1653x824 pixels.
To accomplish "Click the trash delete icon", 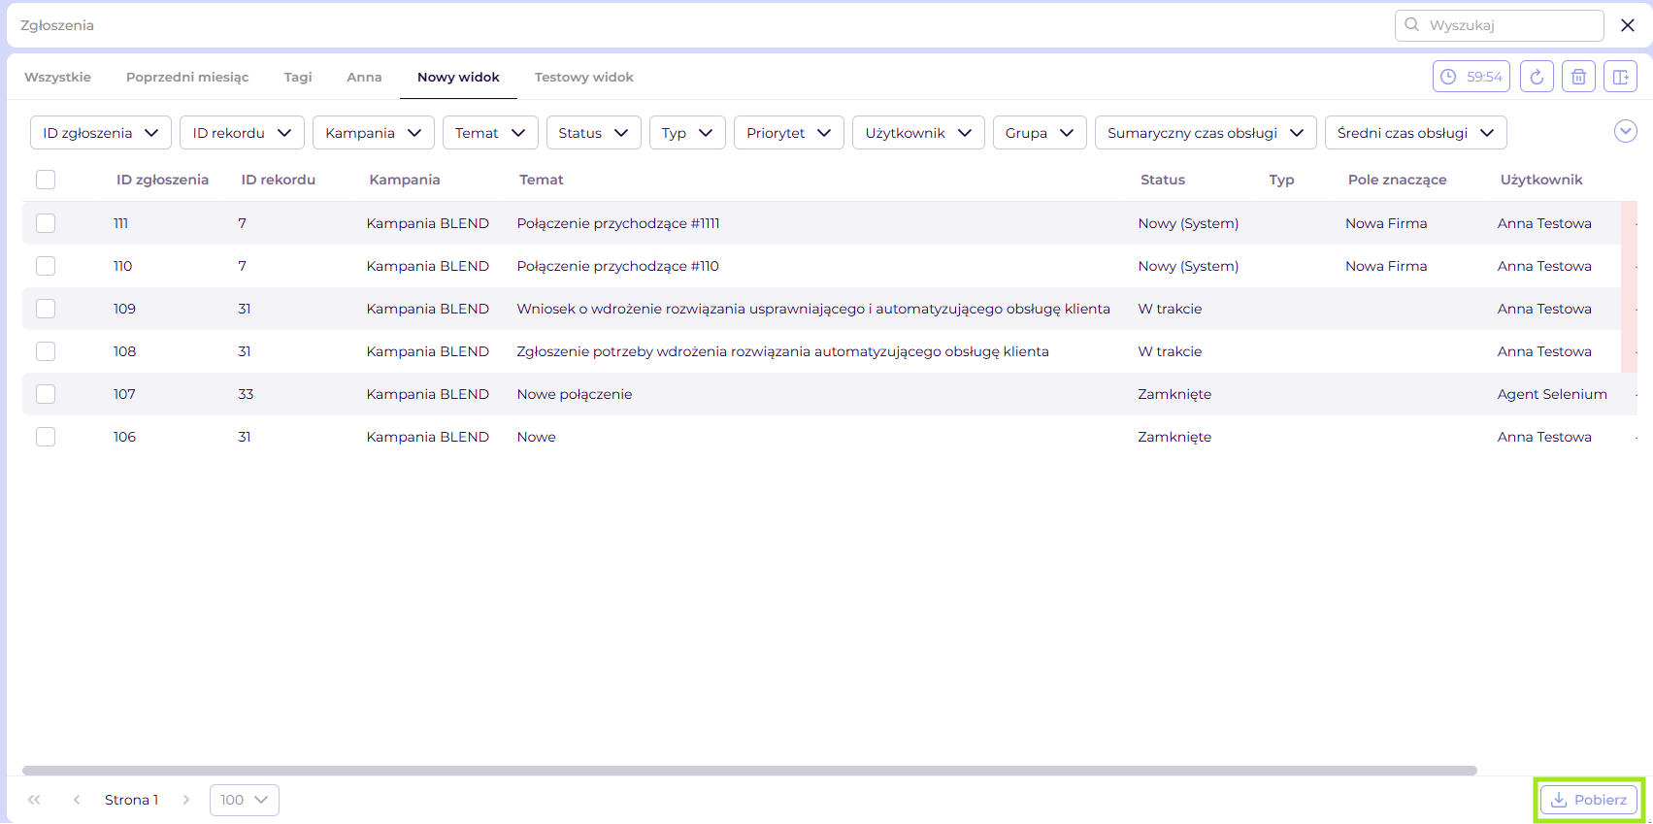I will pos(1578,77).
